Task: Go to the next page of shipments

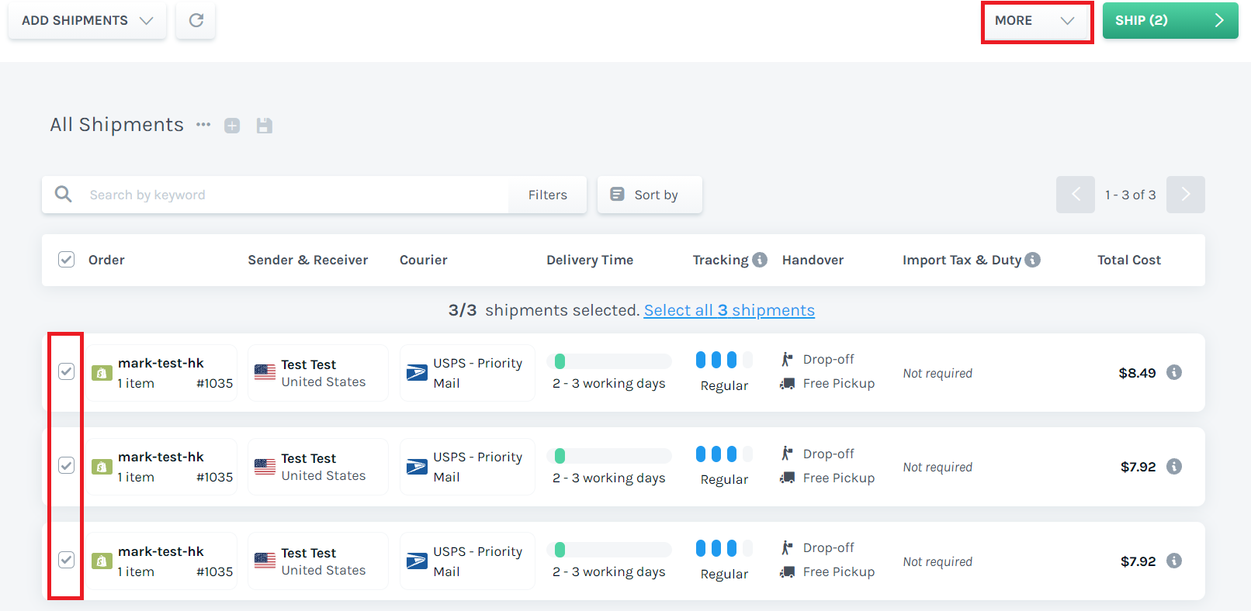Action: [1186, 195]
